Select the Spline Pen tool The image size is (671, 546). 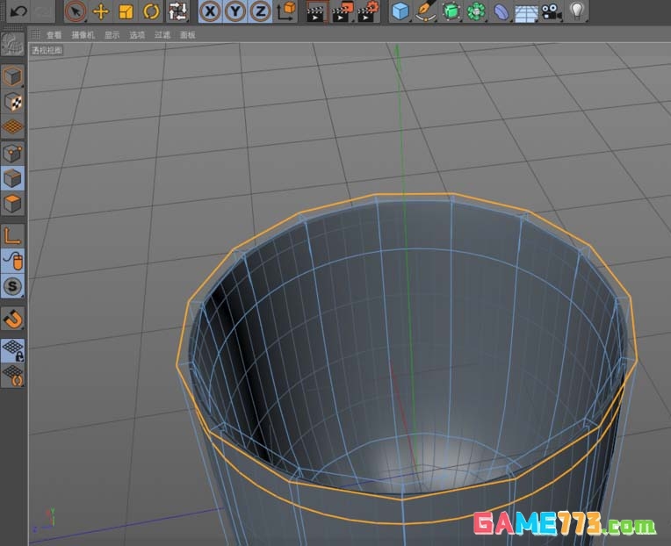pos(426,11)
